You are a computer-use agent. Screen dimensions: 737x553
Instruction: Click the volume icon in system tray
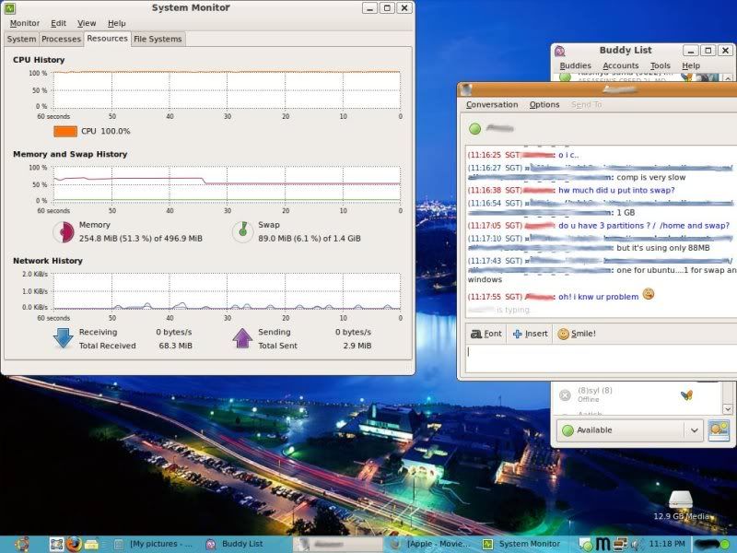(x=636, y=545)
